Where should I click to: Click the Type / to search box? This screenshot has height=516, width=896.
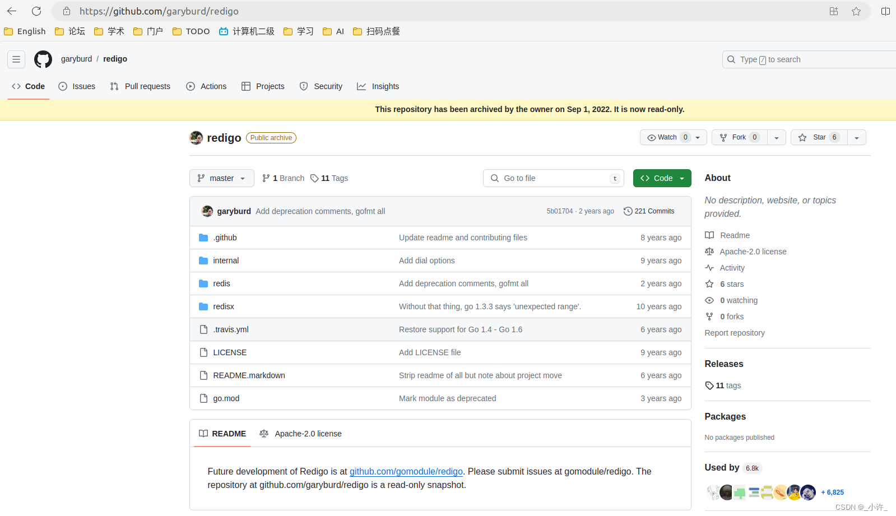coord(809,59)
